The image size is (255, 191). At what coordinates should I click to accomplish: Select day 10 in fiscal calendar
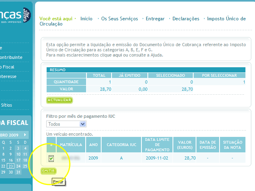pos(18,154)
